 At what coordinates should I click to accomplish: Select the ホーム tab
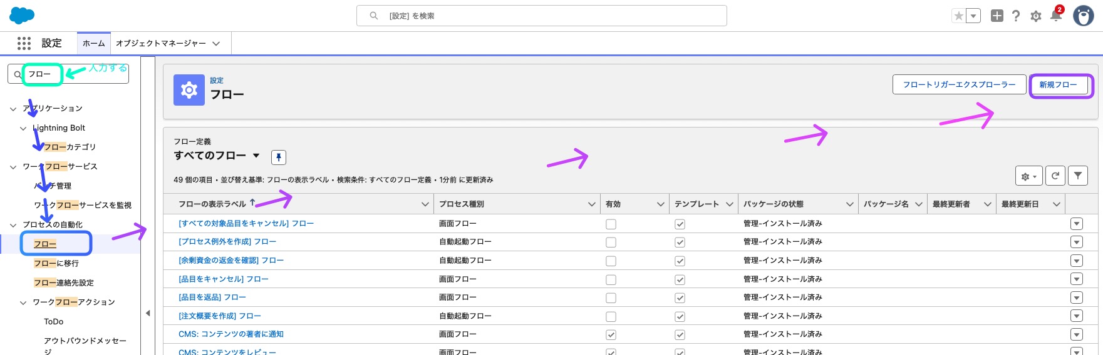click(94, 43)
